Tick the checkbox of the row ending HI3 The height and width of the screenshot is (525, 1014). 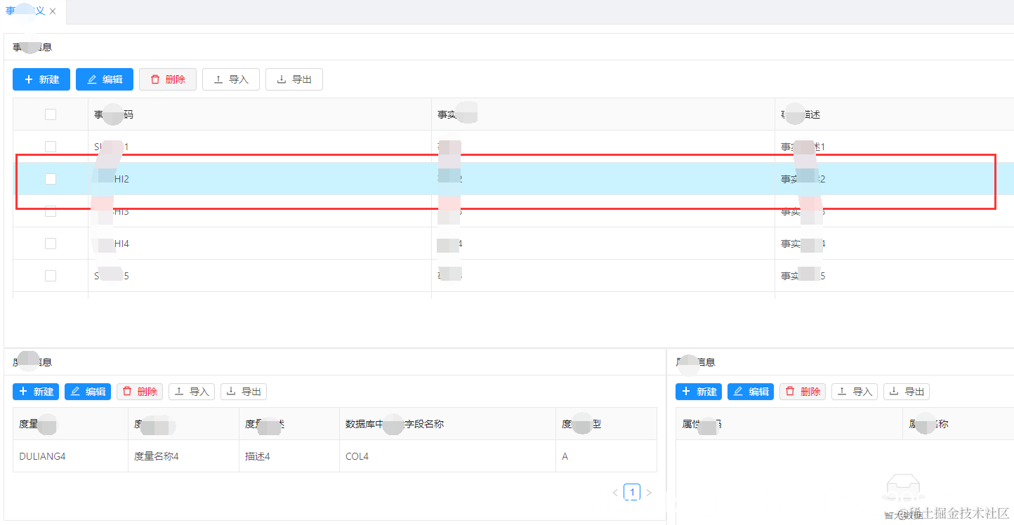(x=51, y=211)
